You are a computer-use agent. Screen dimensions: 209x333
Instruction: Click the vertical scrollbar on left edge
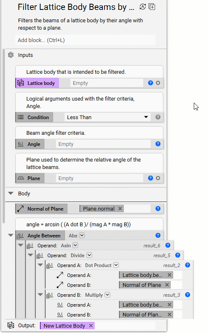(x=3, y=136)
